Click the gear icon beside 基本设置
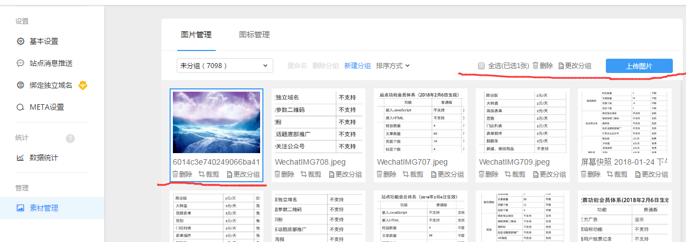Image resolution: width=686 pixels, height=242 pixels. tap(20, 42)
